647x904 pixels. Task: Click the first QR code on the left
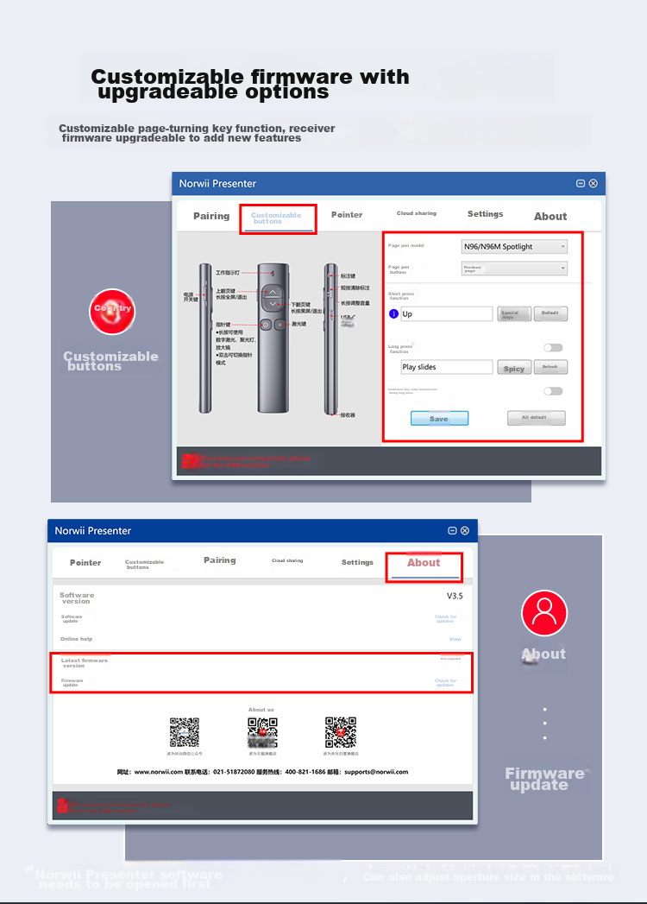(x=185, y=732)
